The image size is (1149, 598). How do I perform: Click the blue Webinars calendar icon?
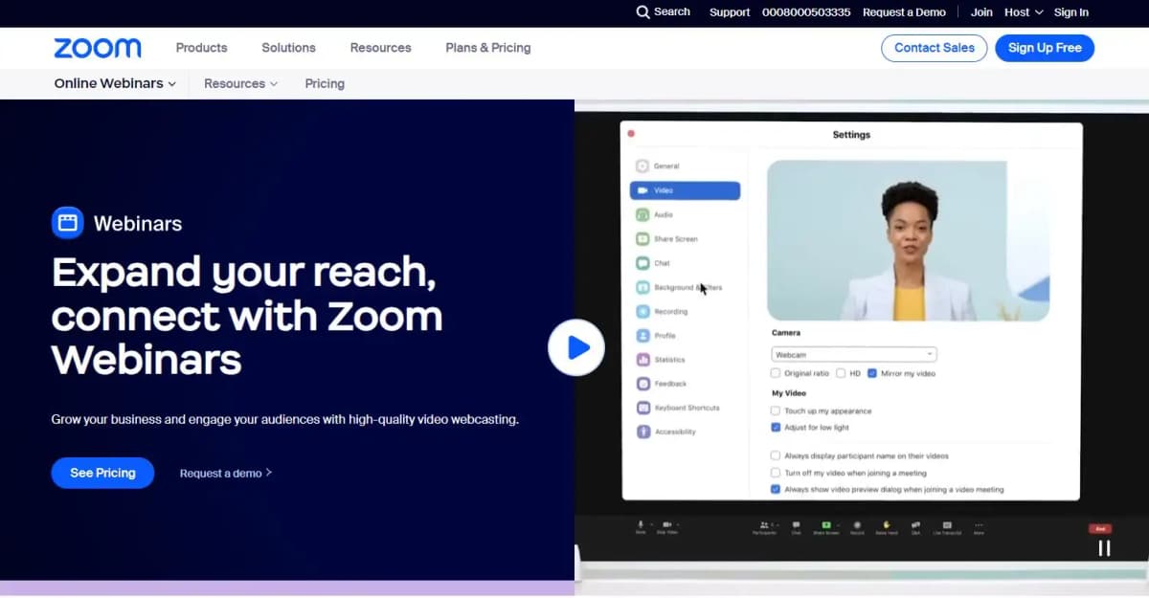tap(67, 223)
